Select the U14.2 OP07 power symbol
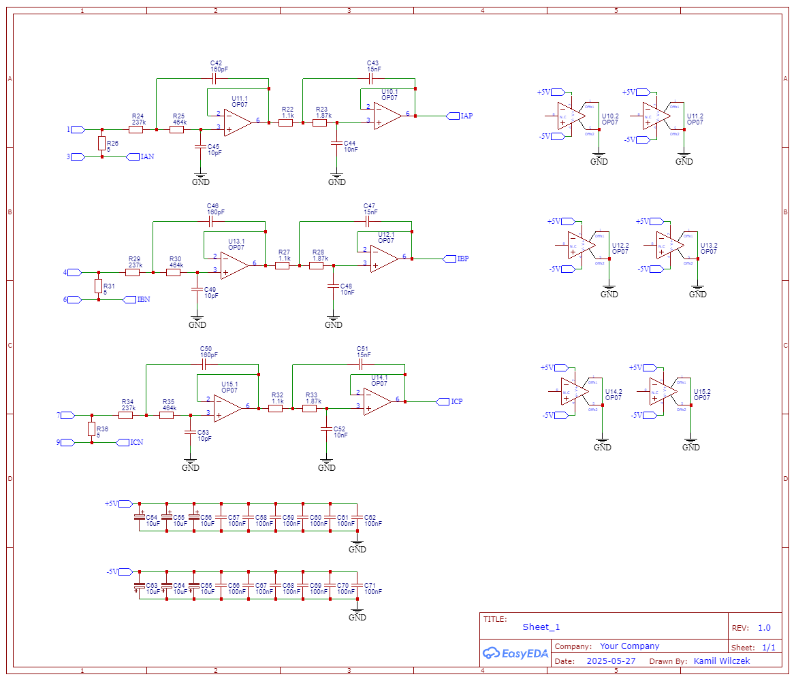Screen dimensions: 796x681 [x=575, y=391]
